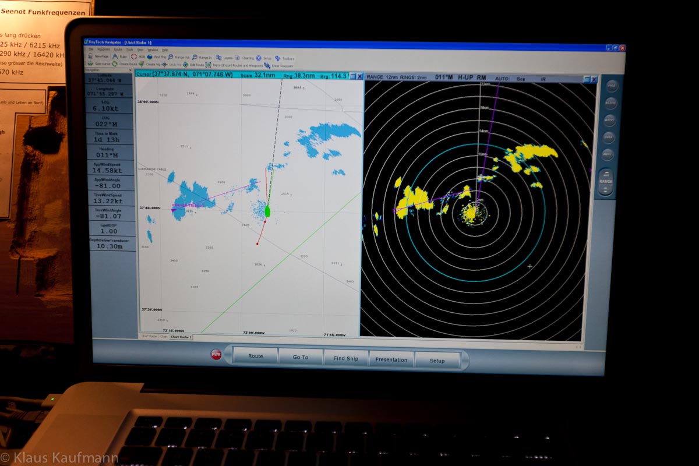Screen dimensions: 699x466
Task: Open the Help menu
Action: [x=165, y=50]
